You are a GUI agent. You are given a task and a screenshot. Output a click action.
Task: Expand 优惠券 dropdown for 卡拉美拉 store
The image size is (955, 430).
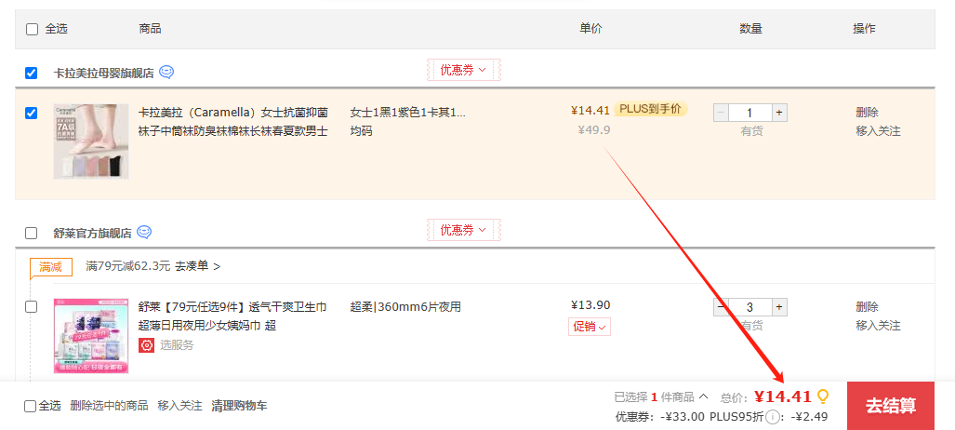(463, 70)
